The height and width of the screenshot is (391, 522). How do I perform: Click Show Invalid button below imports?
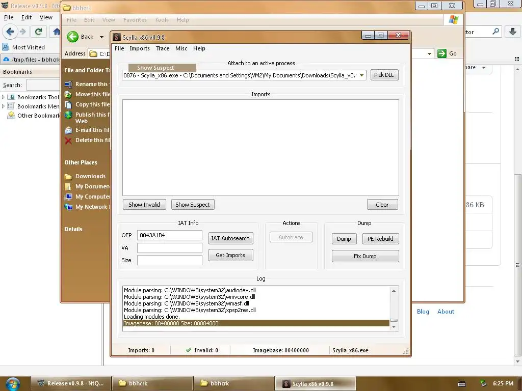point(144,205)
